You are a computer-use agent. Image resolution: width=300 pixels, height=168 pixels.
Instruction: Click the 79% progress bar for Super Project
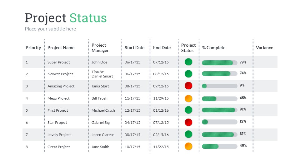pyautogui.click(x=219, y=63)
